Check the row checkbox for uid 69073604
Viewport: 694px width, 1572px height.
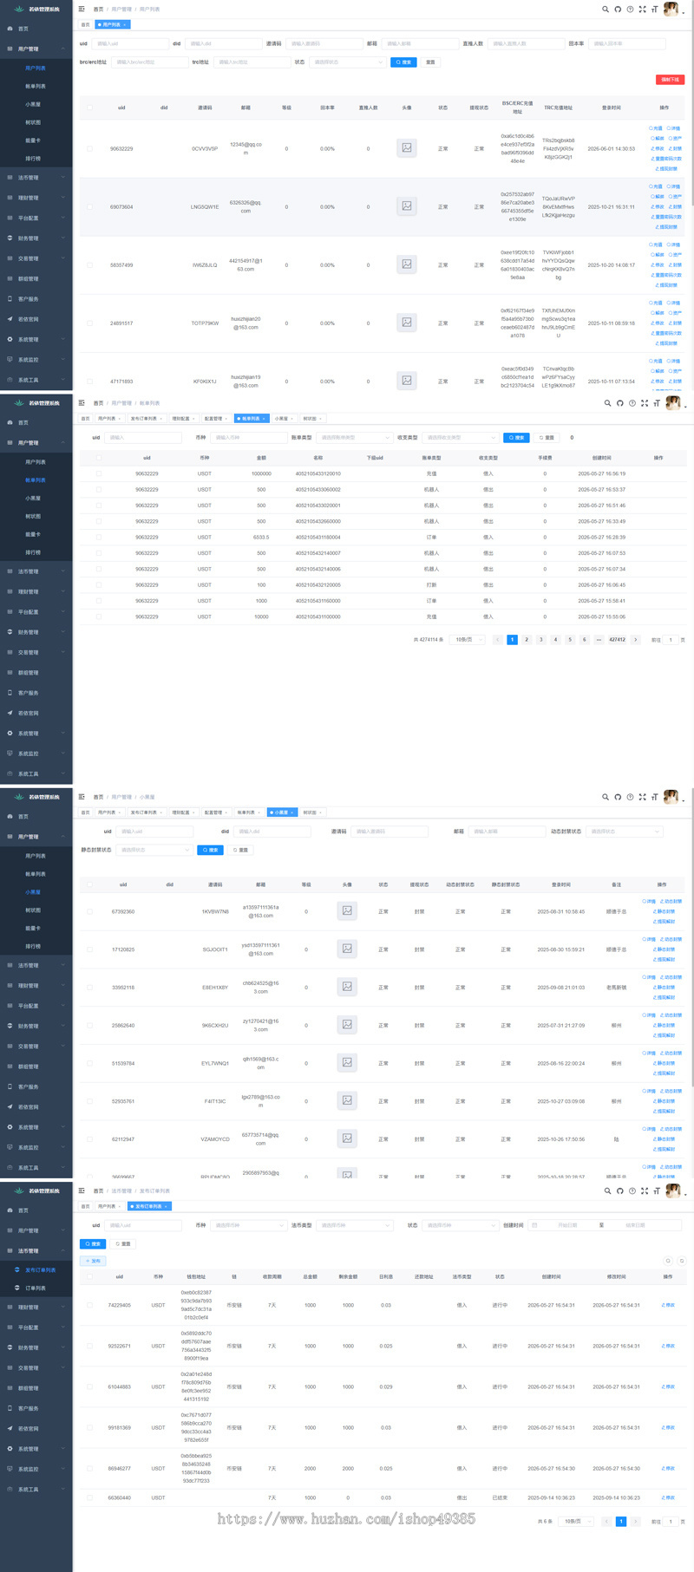pyautogui.click(x=89, y=207)
